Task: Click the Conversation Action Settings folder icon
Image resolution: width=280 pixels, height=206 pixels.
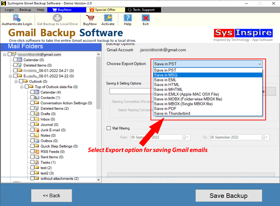Action: pos(37,102)
